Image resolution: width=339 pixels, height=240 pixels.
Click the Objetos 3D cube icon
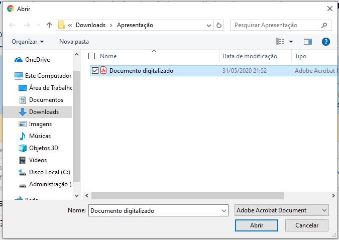tap(23, 148)
